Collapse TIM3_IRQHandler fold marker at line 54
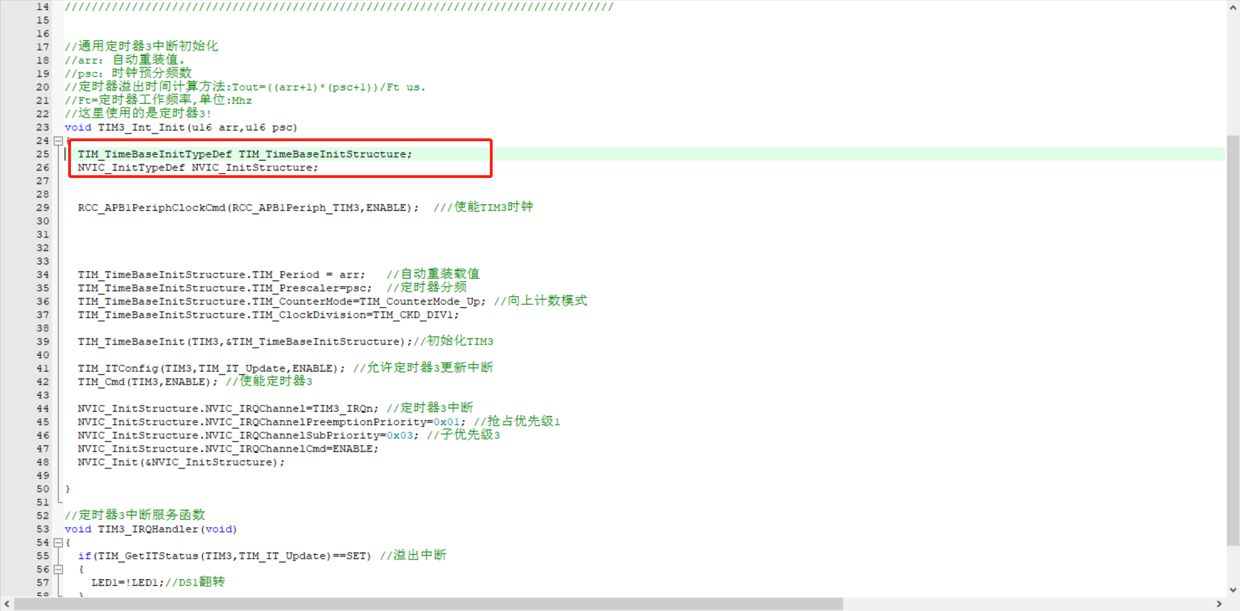This screenshot has height=611, width=1240. click(58, 542)
